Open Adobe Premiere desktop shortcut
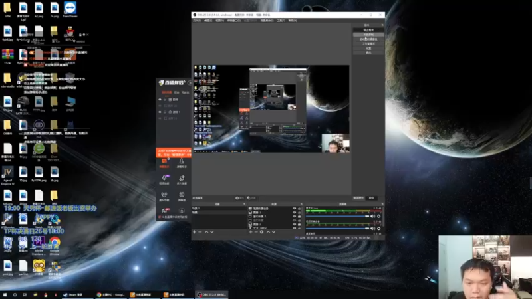532x299 pixels. (39, 246)
